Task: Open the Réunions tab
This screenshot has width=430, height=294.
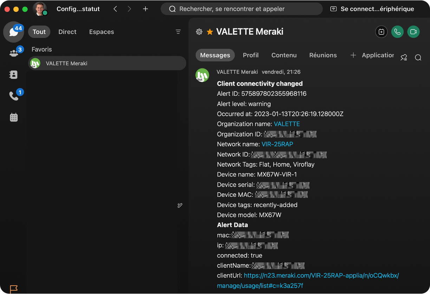Action: (x=323, y=55)
